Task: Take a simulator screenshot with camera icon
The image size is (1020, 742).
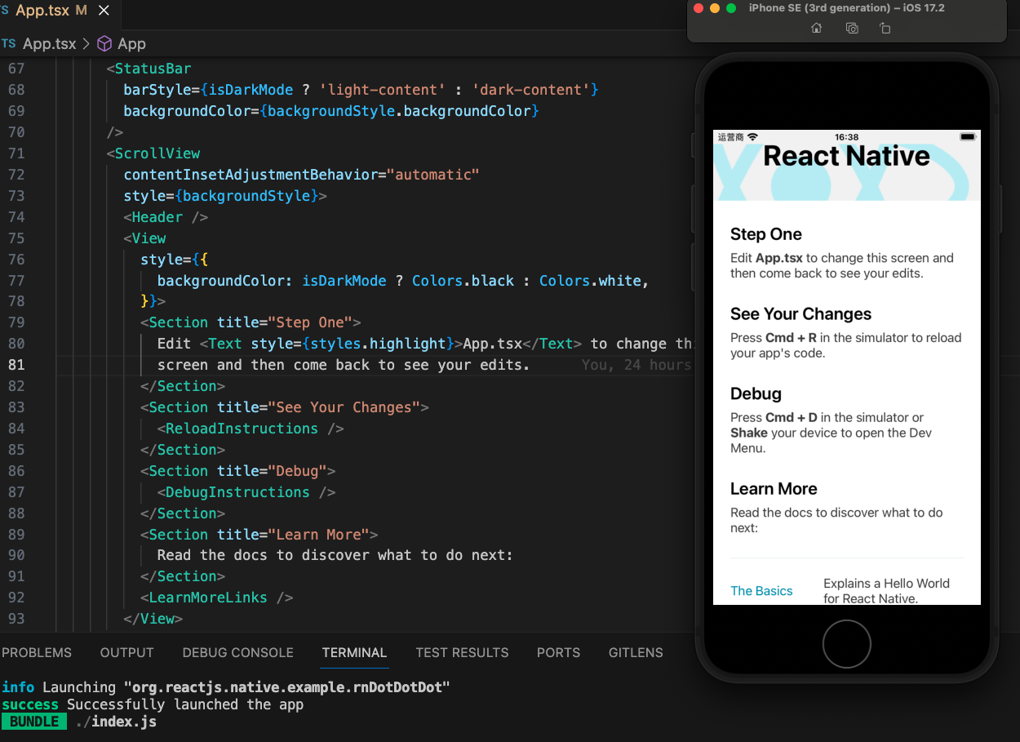Action: (x=852, y=29)
